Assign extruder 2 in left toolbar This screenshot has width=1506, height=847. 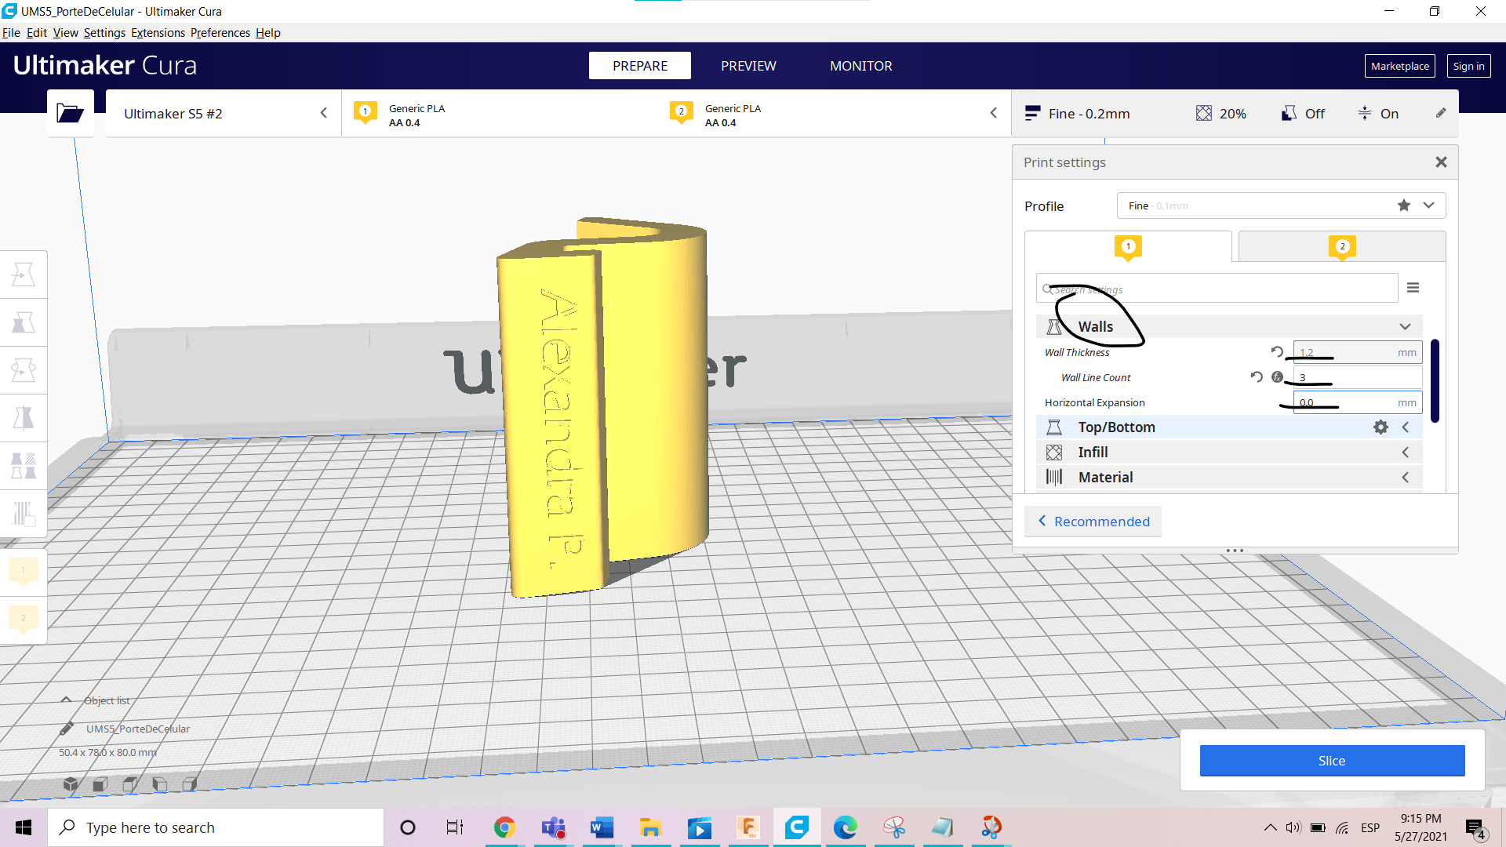click(x=24, y=620)
